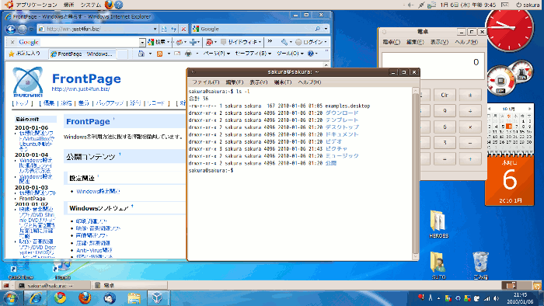Open Google Chrome from the taskbar
Screen dimensions: 544x306
[60, 298]
